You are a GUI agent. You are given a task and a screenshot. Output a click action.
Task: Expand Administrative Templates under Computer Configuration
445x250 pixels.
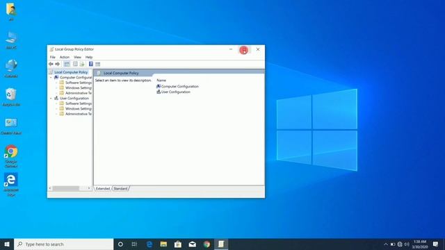click(56, 93)
